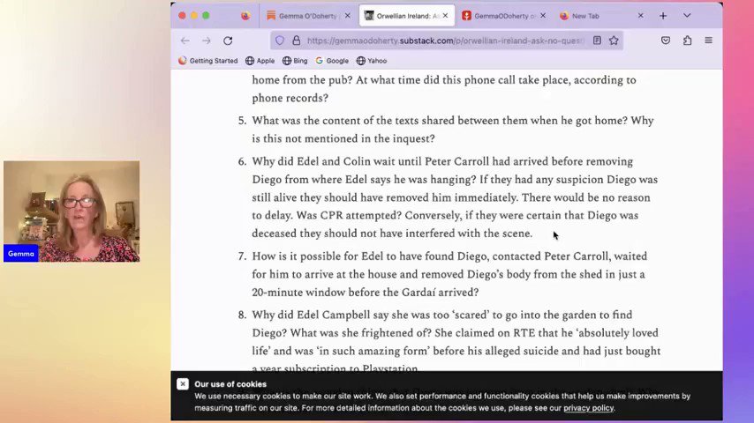Click the text 'Was CPR attempted?'

(349, 216)
